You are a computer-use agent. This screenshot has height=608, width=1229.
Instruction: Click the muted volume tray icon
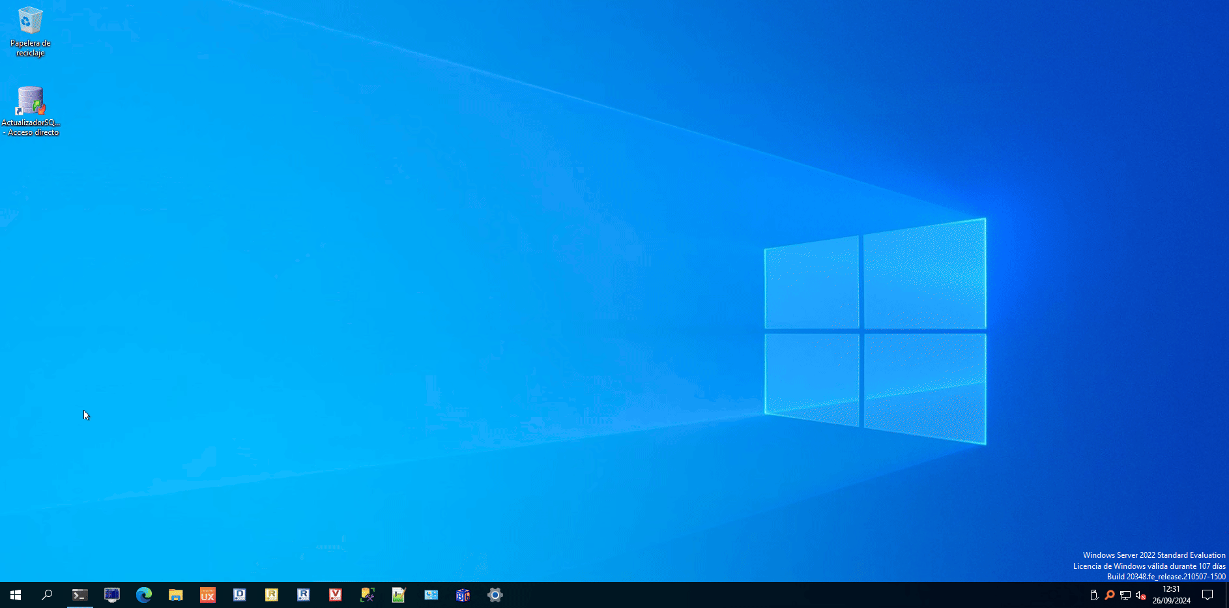[1141, 595]
